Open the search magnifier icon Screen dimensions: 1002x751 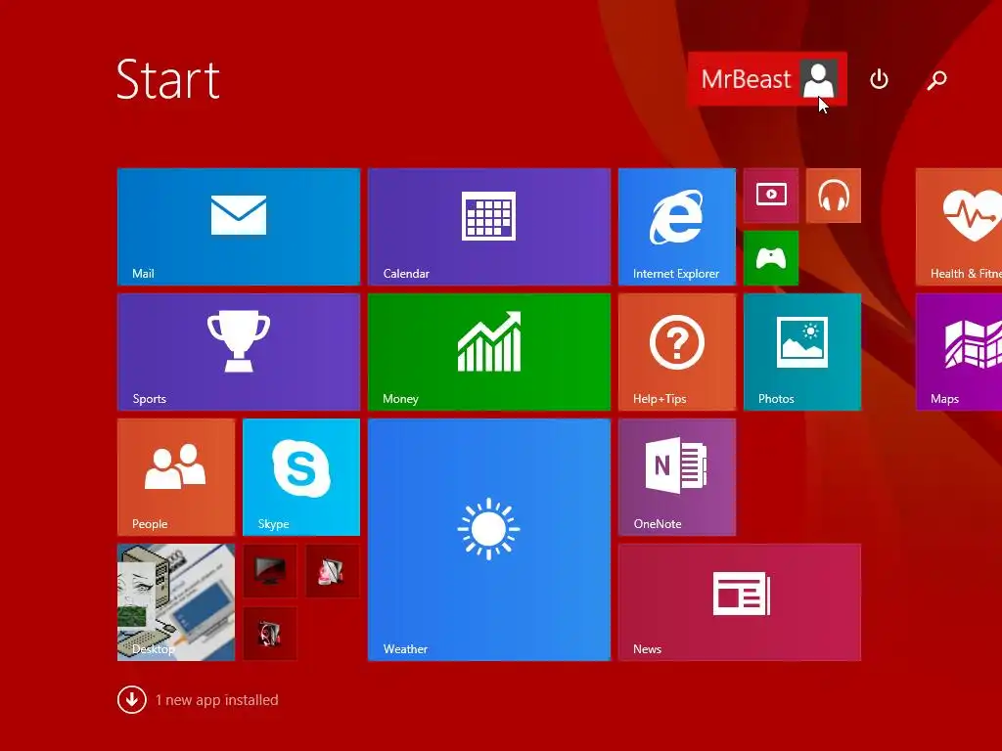(936, 79)
